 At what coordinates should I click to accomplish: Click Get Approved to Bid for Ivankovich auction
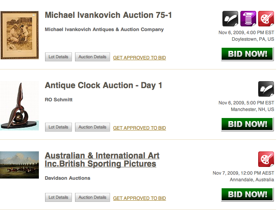(x=139, y=58)
